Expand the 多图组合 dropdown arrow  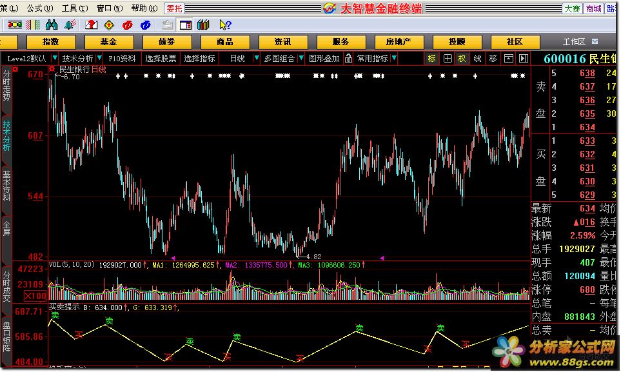[301, 58]
